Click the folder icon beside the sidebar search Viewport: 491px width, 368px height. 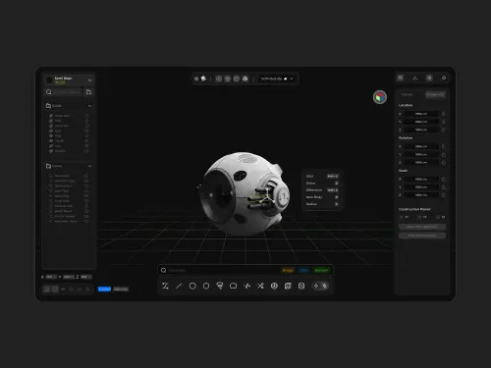(x=88, y=92)
